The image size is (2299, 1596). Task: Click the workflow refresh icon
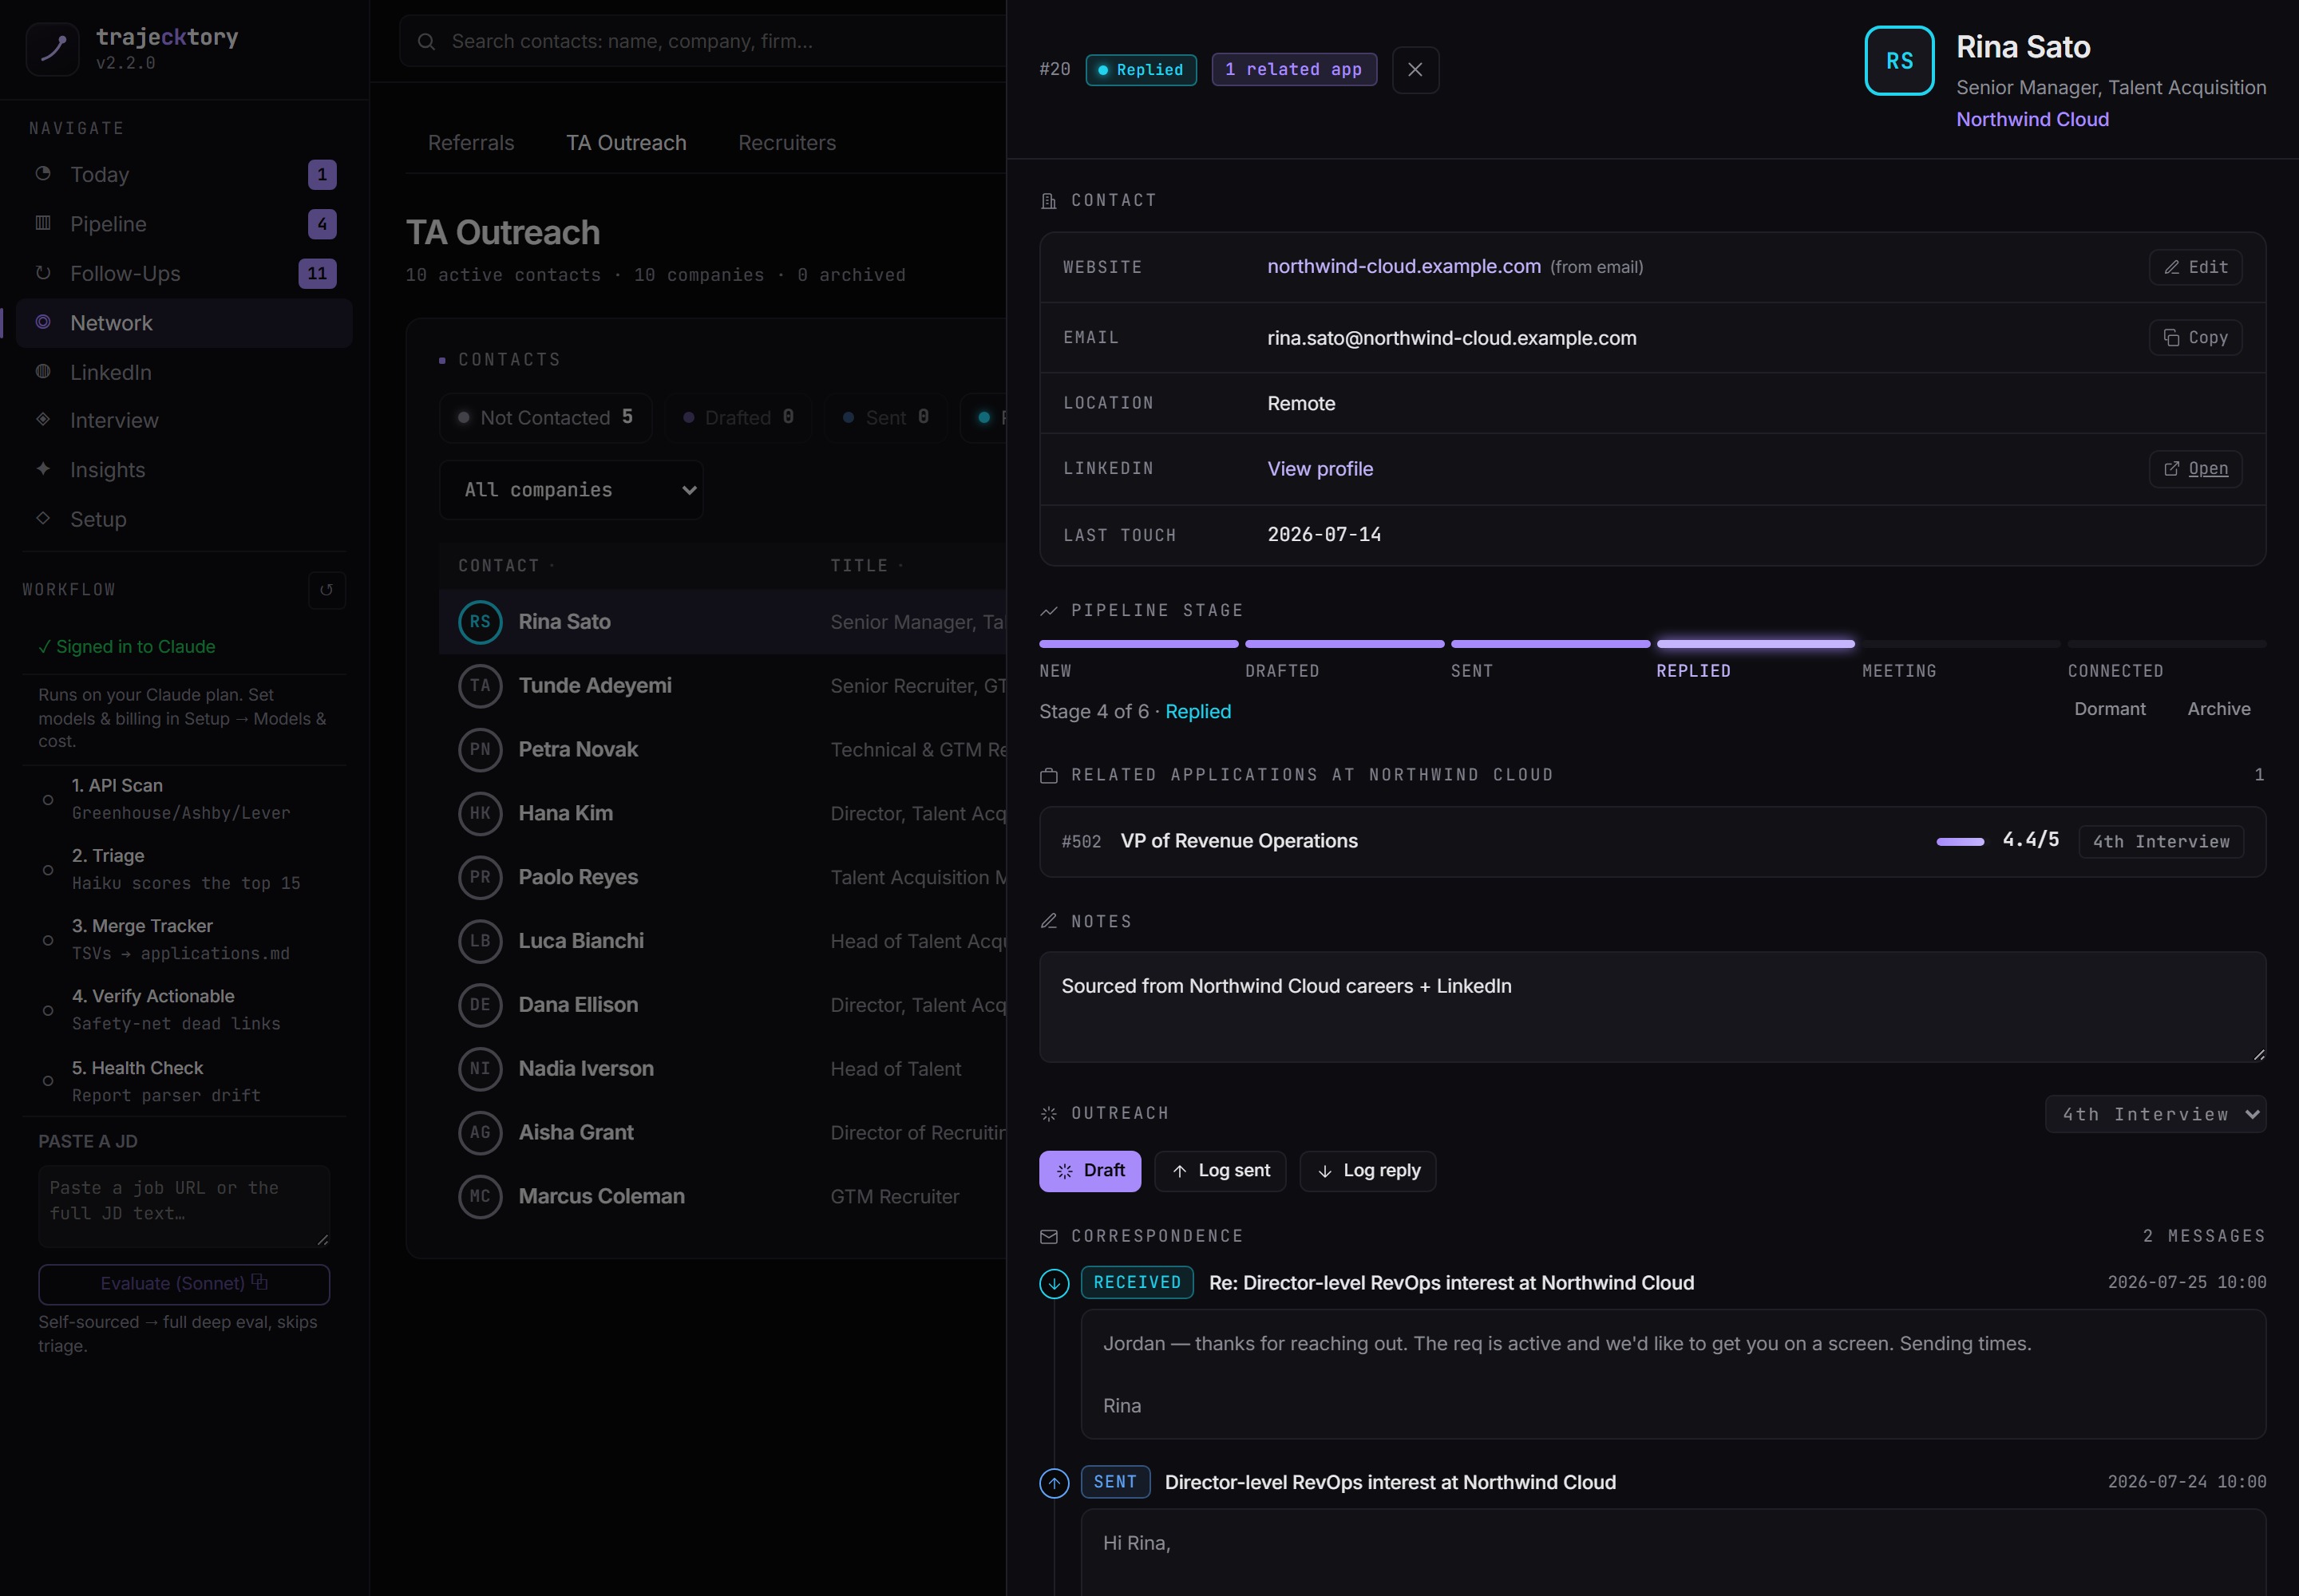tap(326, 590)
